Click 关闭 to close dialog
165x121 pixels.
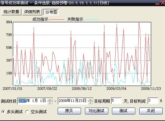tap(151, 111)
